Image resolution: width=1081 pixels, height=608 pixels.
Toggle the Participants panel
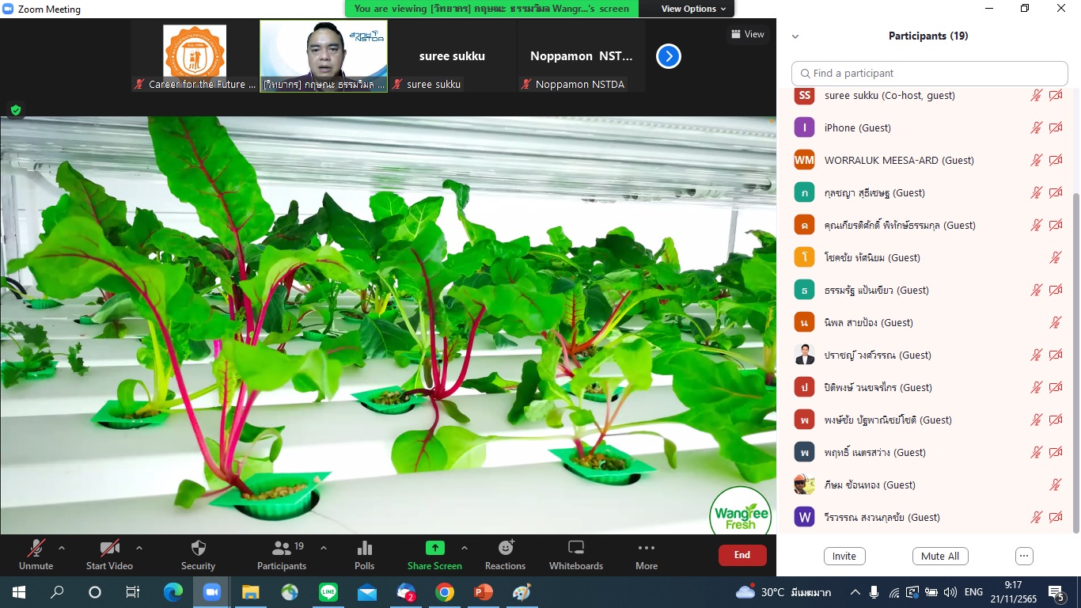click(281, 549)
